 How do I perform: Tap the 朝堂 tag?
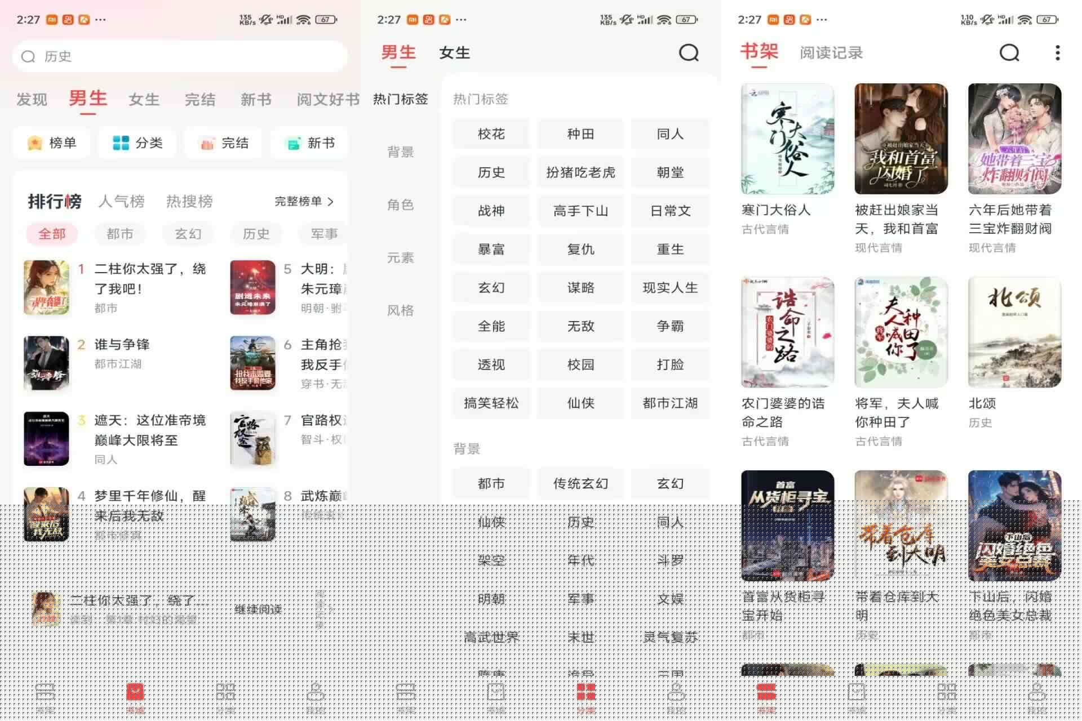tap(670, 172)
